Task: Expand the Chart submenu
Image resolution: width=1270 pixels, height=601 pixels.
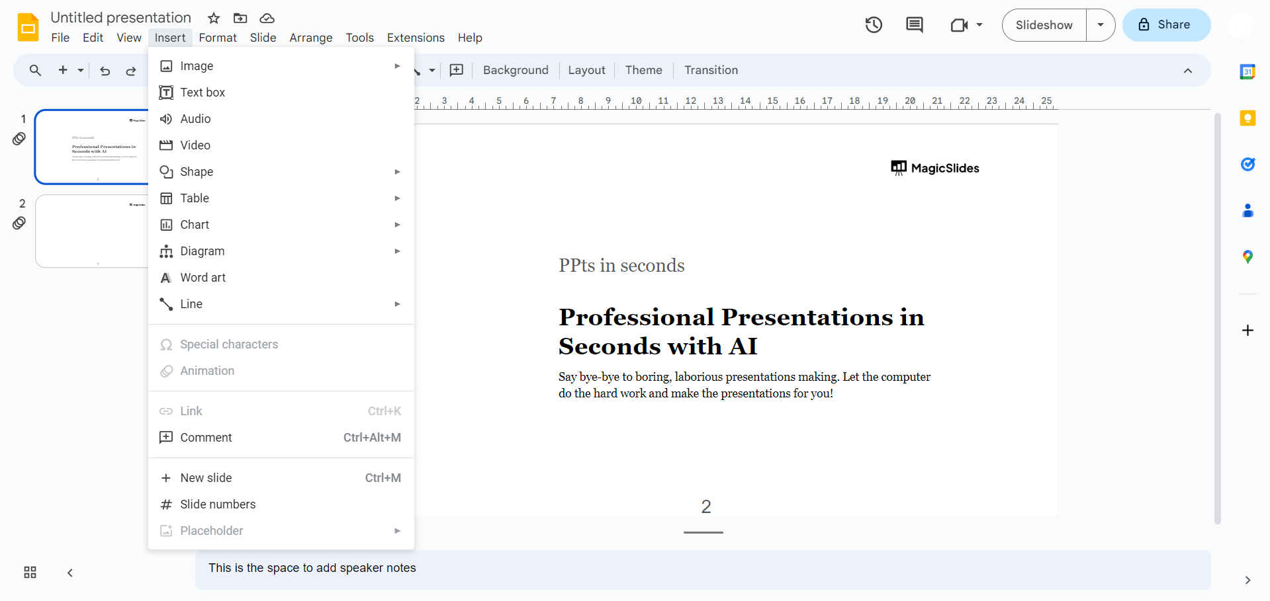Action: click(397, 225)
